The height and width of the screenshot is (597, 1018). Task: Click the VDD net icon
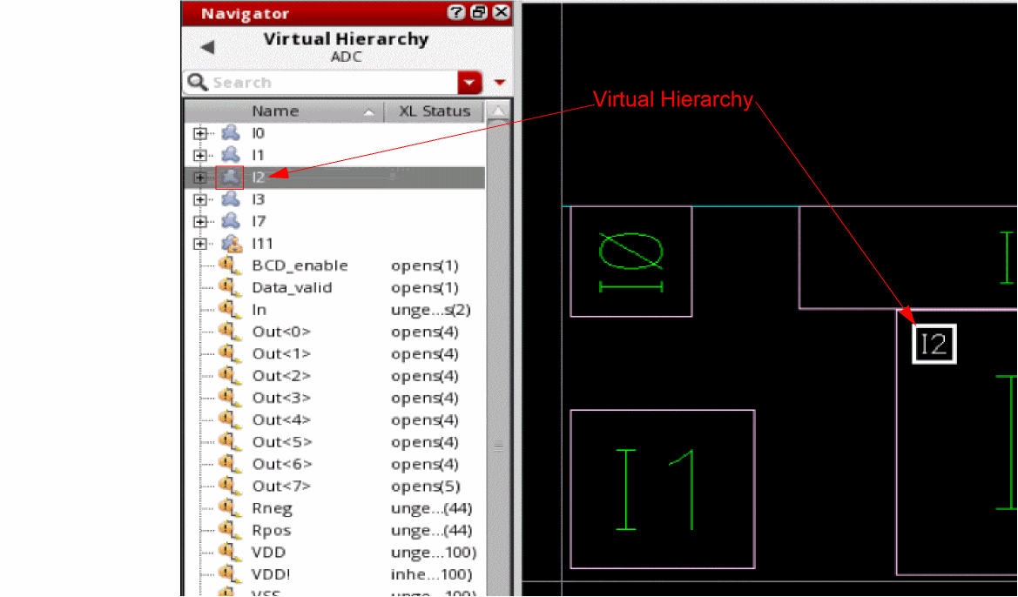click(228, 552)
